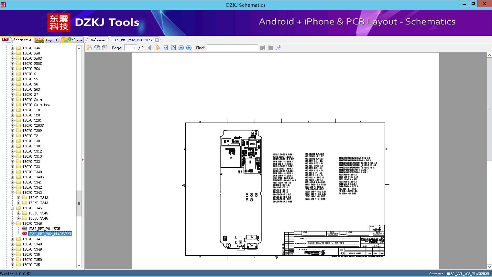492x277 pixels.
Task: Click the TECNO T312 folder icon
Action: pos(18,151)
